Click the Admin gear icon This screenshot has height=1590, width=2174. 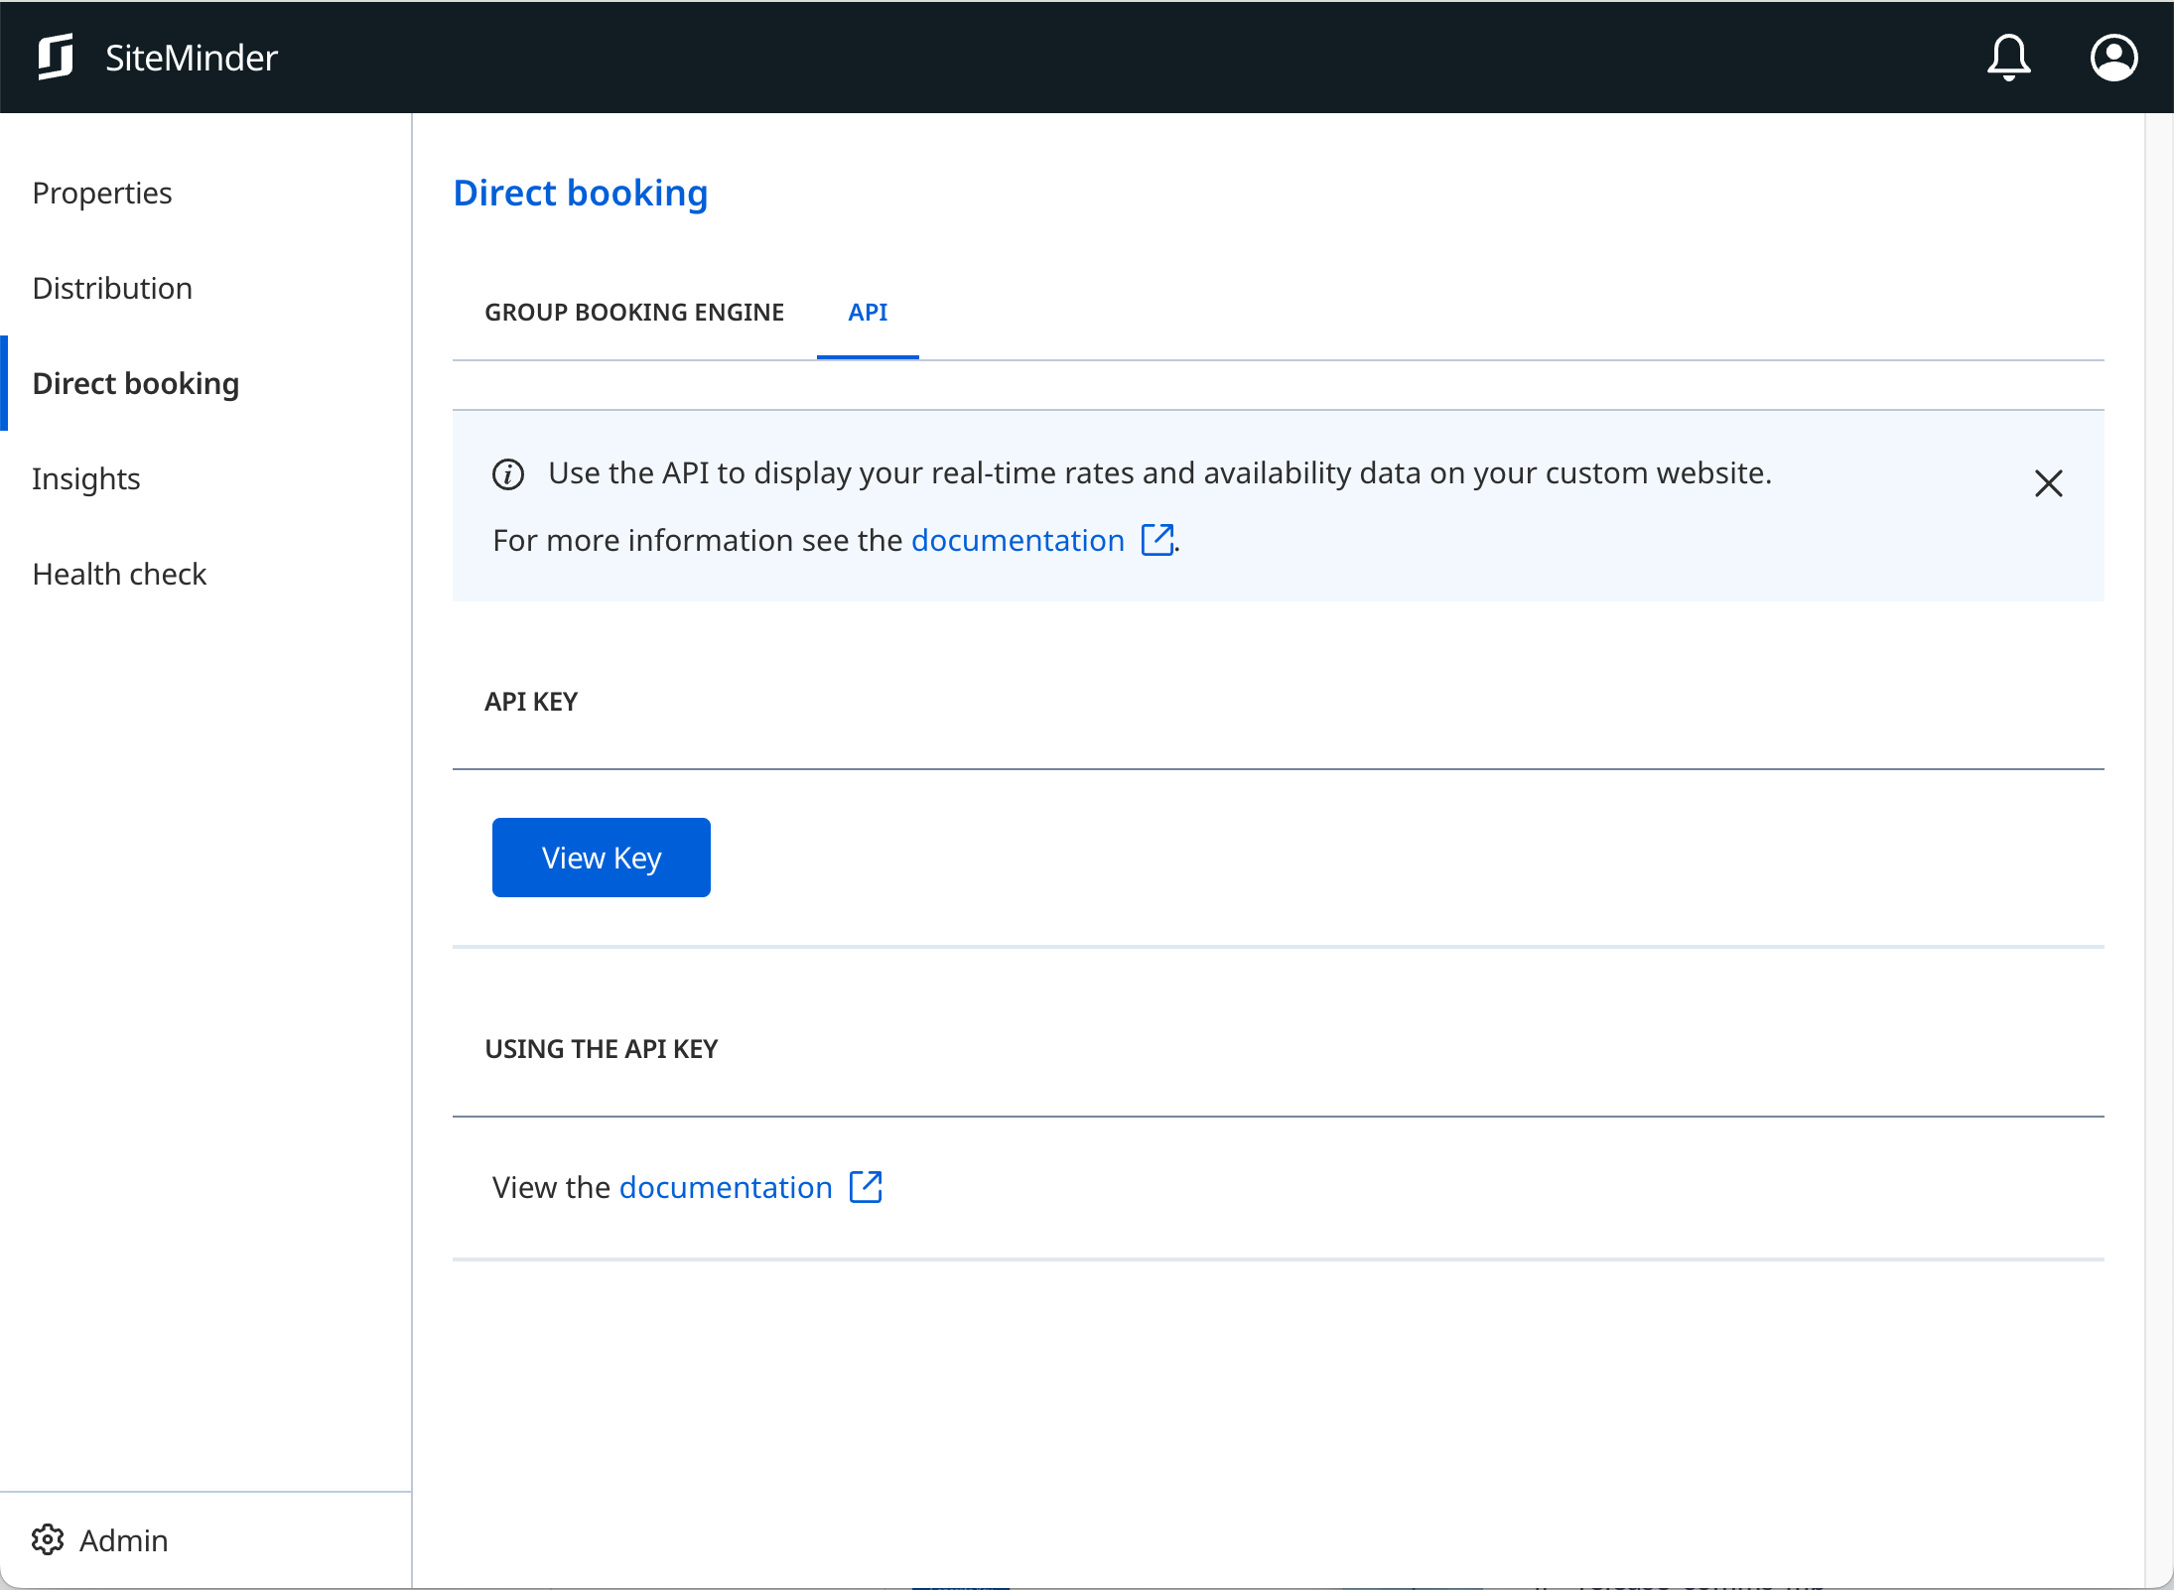48,1539
